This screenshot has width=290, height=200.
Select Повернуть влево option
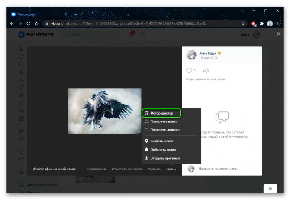pos(161,121)
